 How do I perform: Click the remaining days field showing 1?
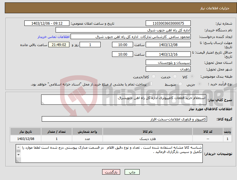[x=90, y=45]
